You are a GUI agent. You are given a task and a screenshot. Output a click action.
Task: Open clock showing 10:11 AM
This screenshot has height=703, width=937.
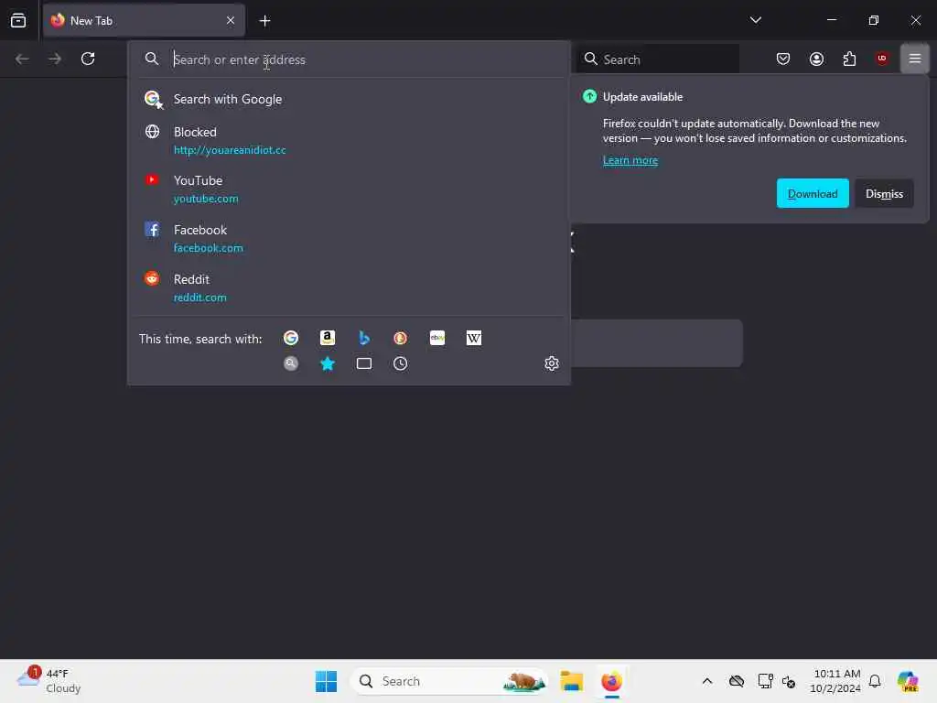(835, 681)
